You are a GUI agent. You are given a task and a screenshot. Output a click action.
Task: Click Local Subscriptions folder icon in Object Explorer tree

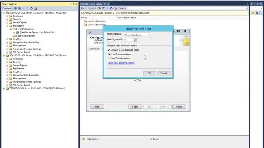pos(14,36)
